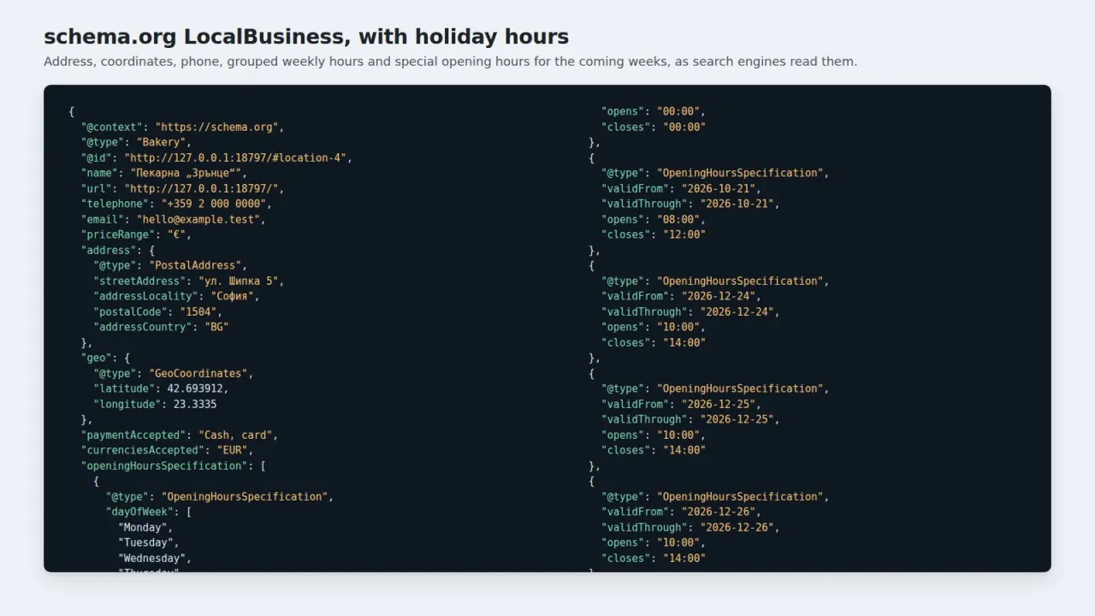Select the "GeoCoordinates" type value
The width and height of the screenshot is (1095, 616).
198,373
